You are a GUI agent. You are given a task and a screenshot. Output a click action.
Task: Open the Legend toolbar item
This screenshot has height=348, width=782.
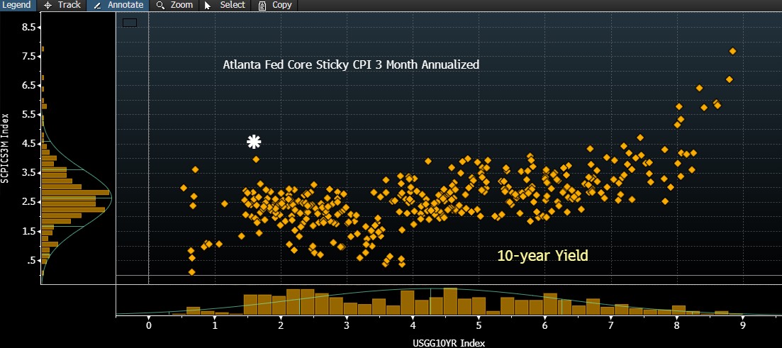[16, 5]
